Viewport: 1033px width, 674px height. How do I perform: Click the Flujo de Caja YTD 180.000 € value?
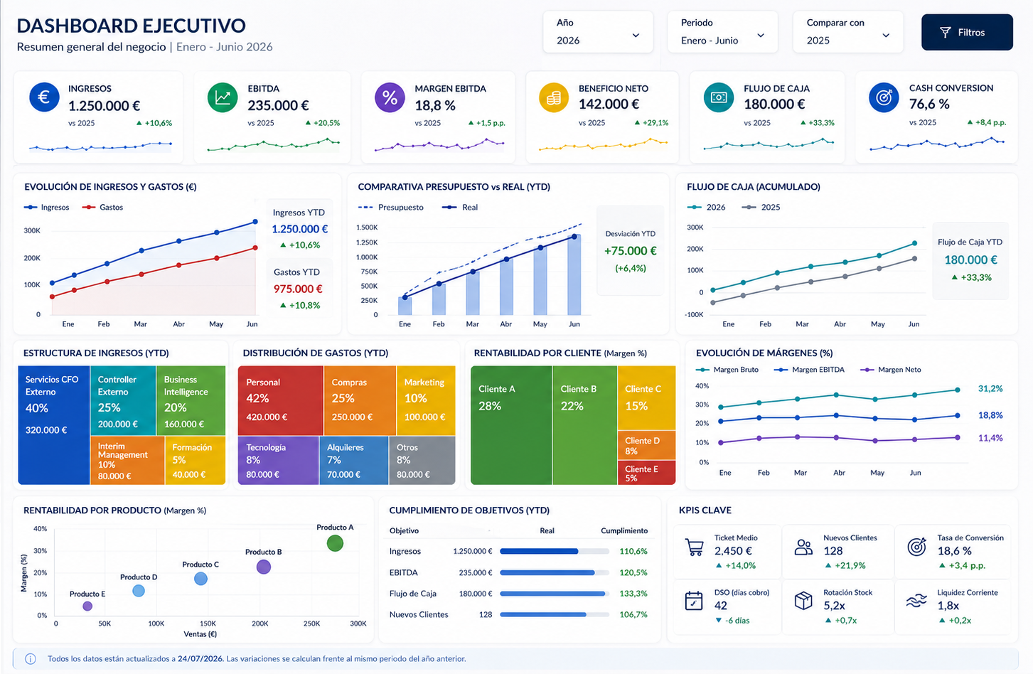(970, 260)
